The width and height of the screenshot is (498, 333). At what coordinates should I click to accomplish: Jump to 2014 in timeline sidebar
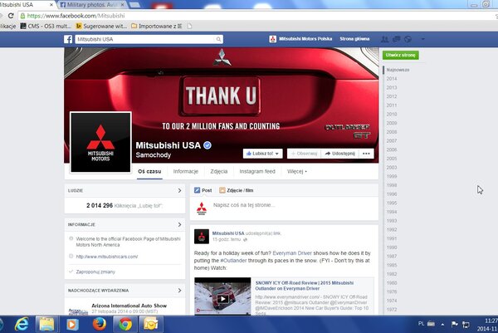(392, 79)
